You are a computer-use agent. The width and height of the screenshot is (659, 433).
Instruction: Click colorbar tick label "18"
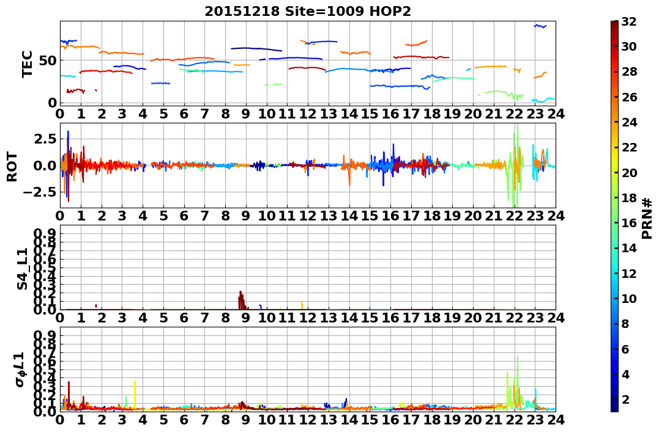(629, 198)
